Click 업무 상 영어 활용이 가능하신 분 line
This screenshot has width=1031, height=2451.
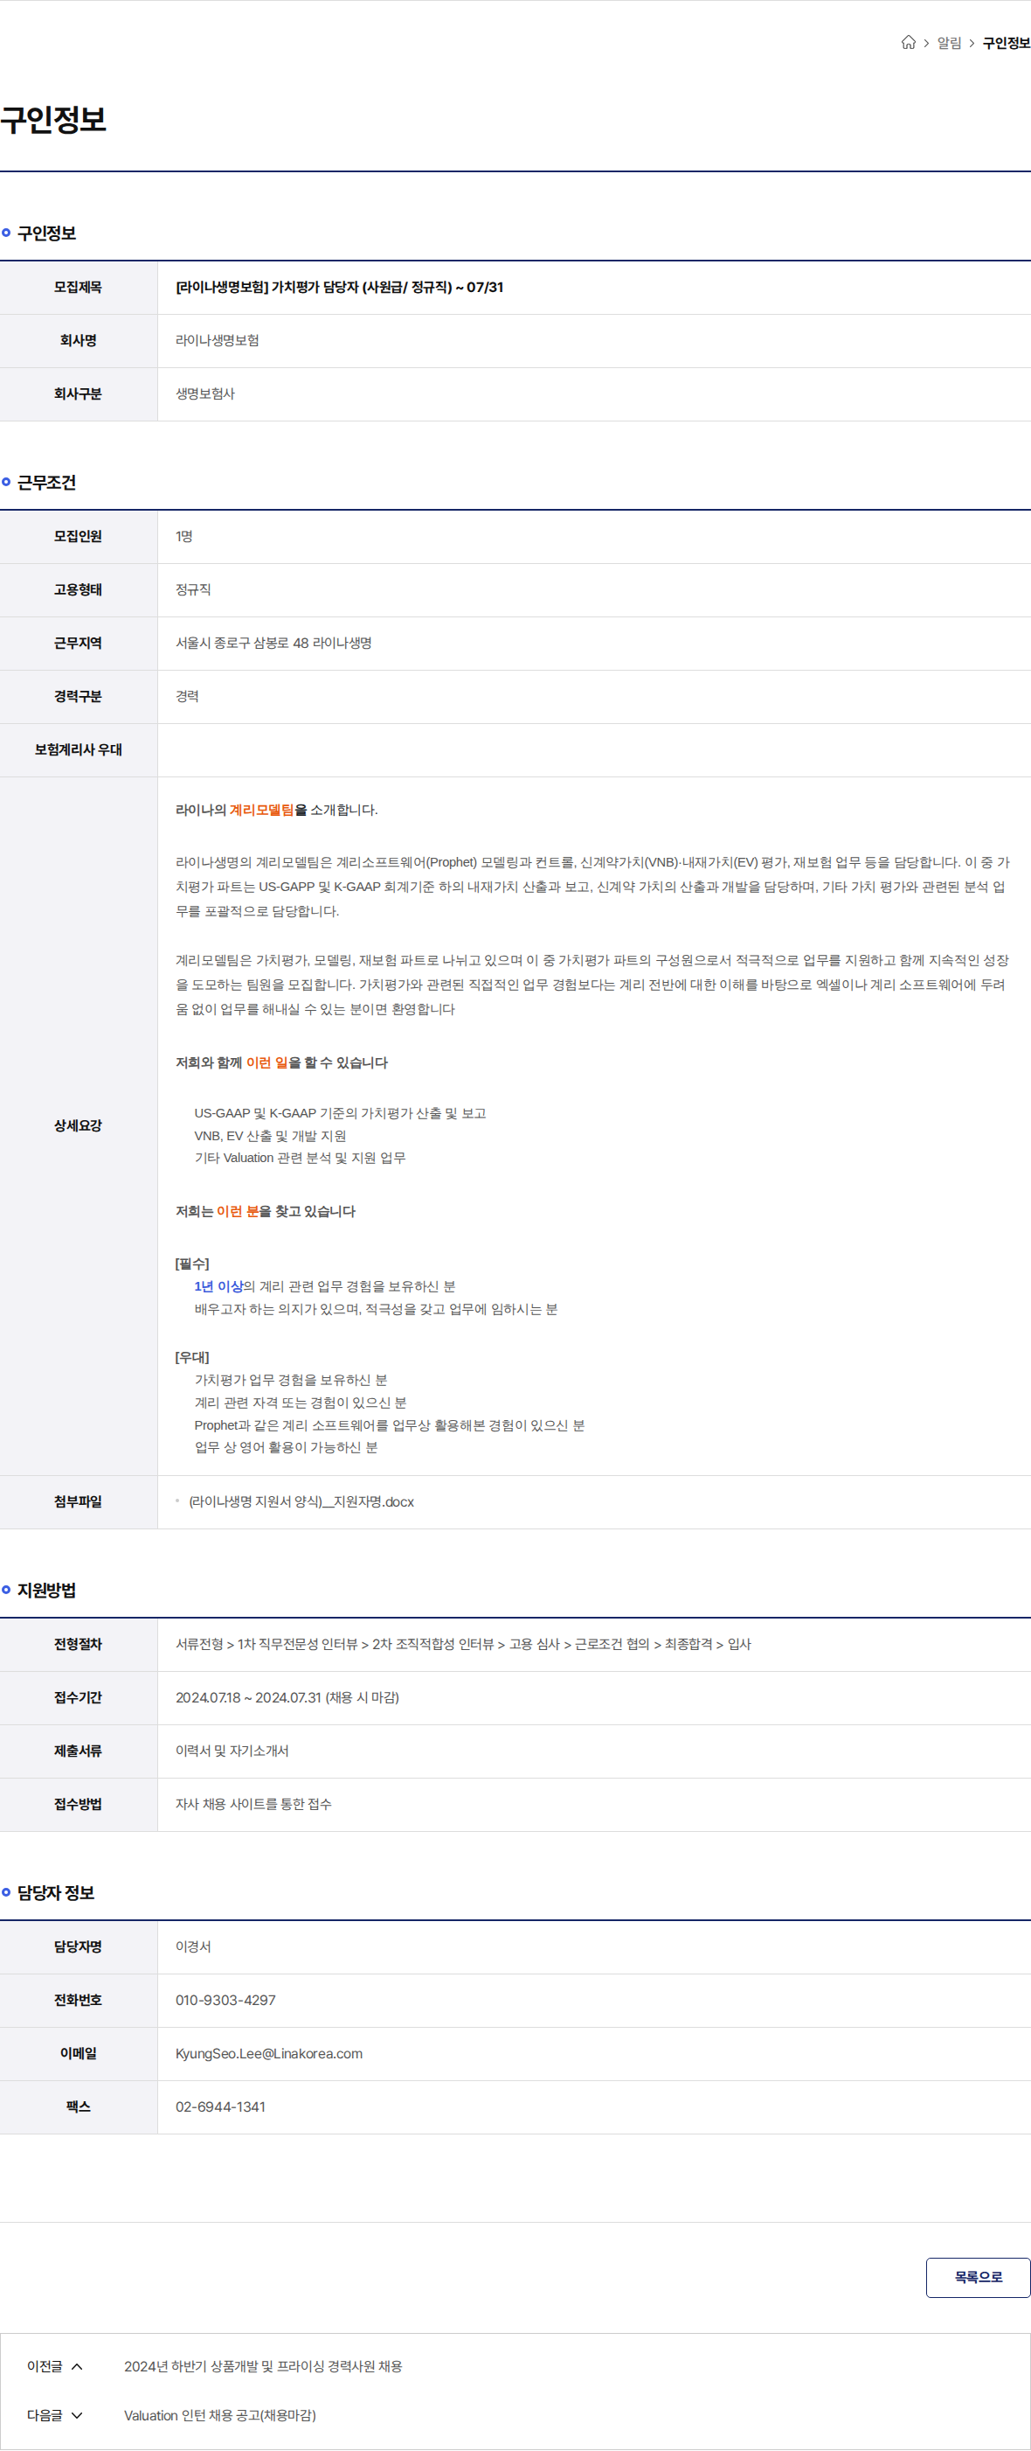[x=287, y=1447]
